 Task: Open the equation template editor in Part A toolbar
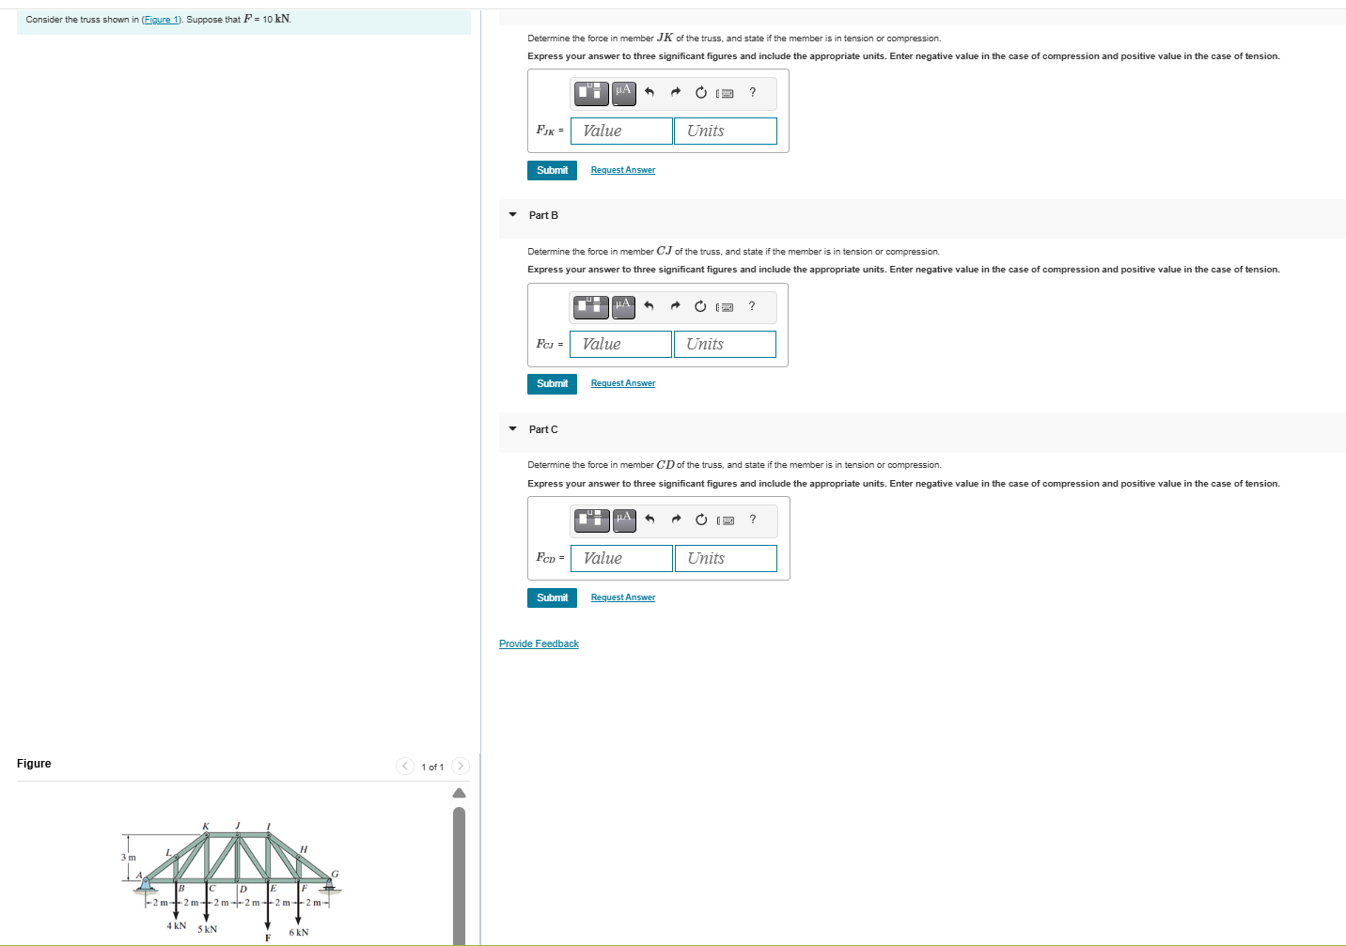pyautogui.click(x=590, y=93)
